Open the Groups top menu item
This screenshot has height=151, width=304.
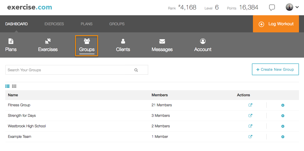point(117,24)
